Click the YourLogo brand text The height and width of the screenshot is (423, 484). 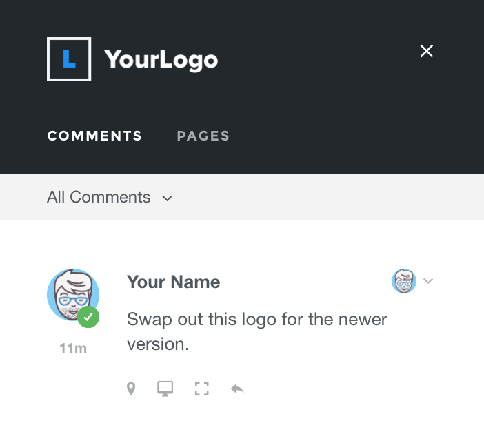point(161,59)
